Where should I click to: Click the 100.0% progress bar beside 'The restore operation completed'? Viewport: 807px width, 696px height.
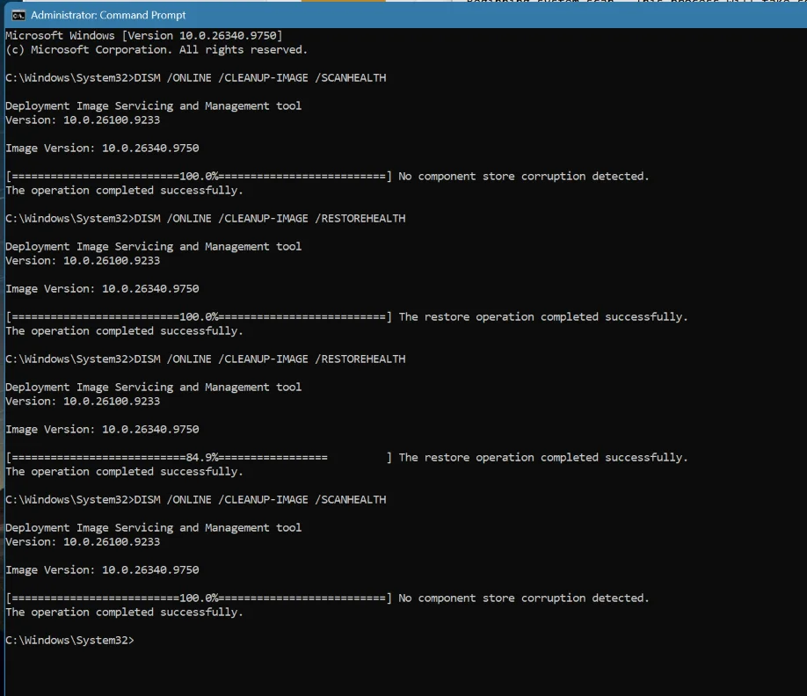point(199,317)
